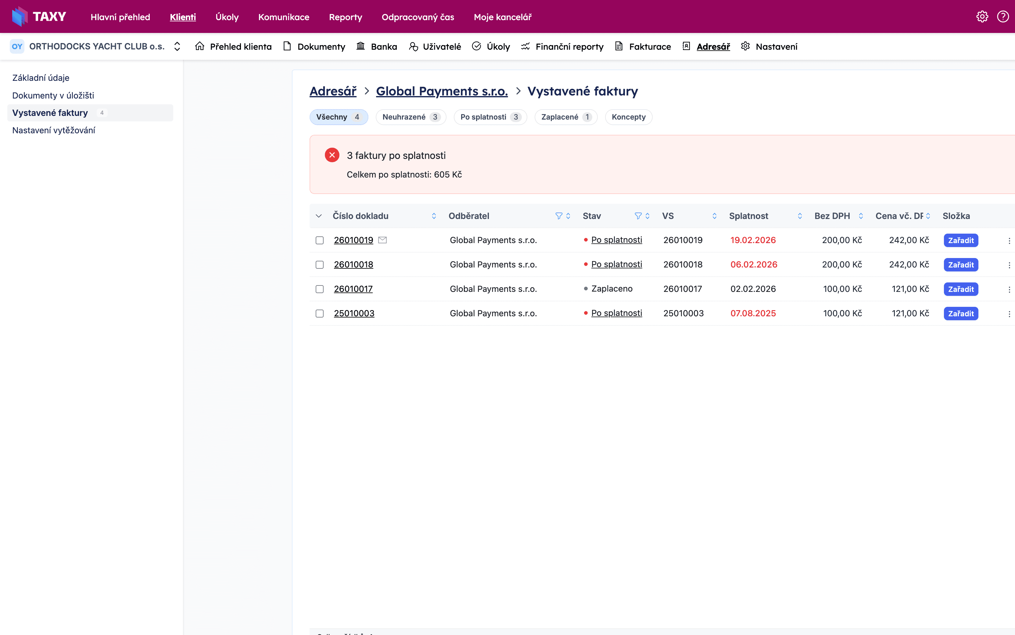Filter the Odběratel column with funnel icon
The width and height of the screenshot is (1015, 635).
(x=558, y=216)
